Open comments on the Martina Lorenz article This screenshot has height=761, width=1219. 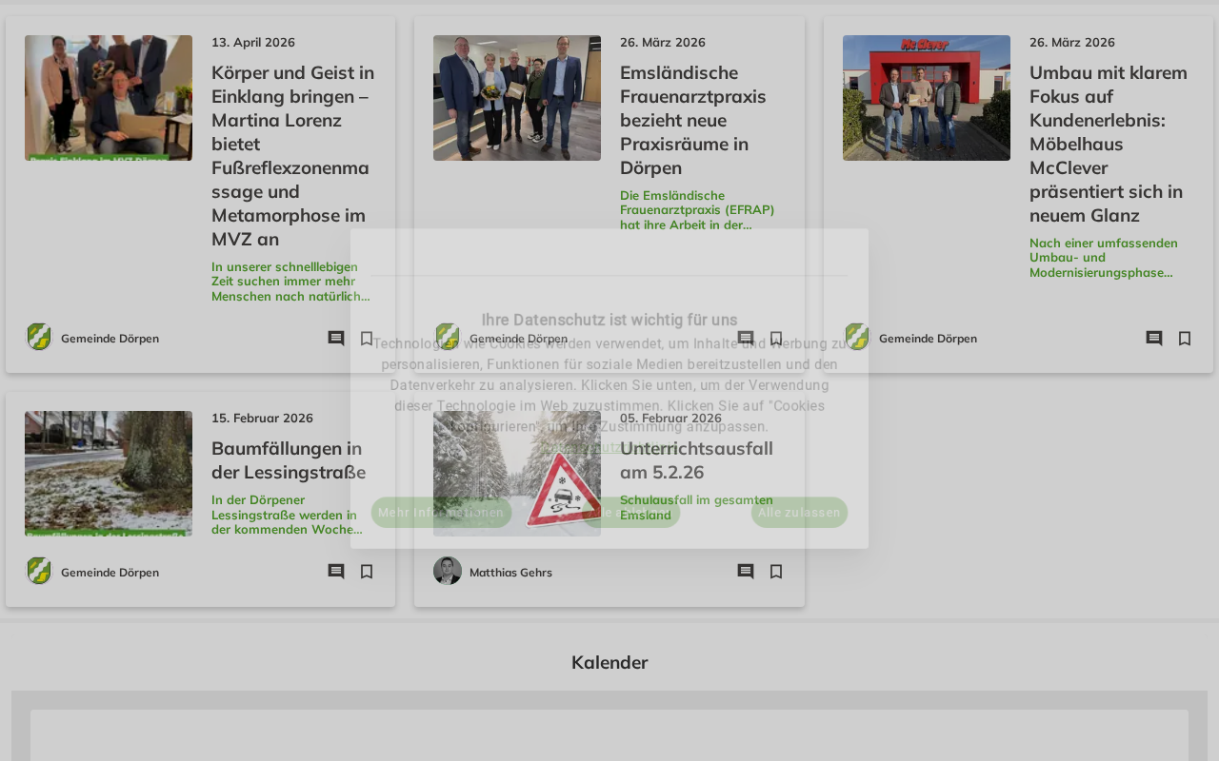[336, 339]
